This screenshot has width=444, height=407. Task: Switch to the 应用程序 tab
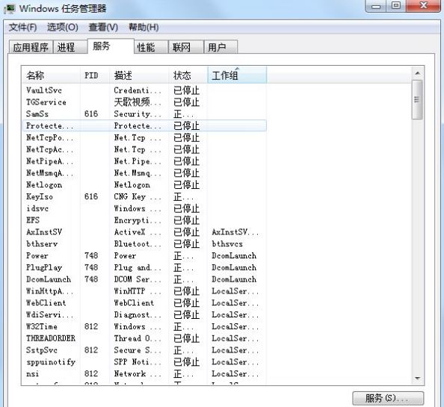pyautogui.click(x=31, y=47)
